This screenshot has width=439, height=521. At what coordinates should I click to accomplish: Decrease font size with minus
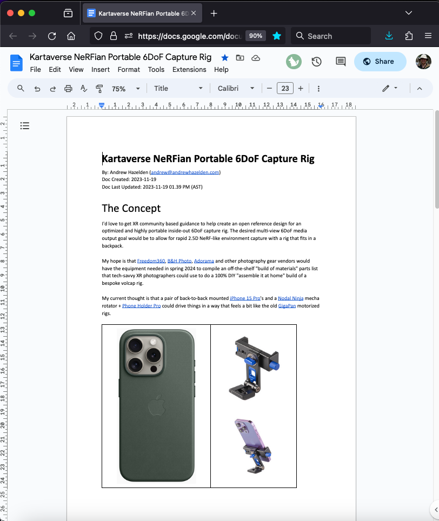point(270,89)
